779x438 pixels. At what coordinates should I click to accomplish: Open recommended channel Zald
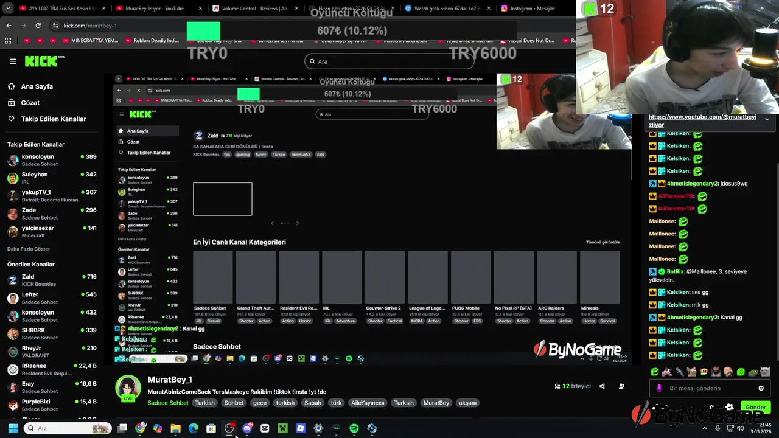coord(52,280)
